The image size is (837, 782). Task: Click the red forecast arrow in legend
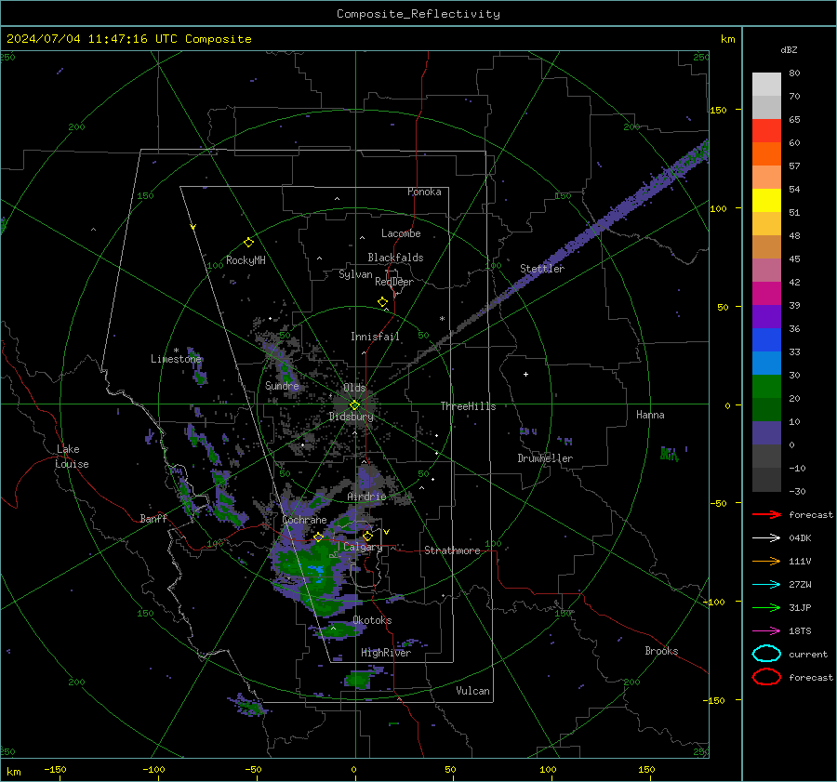(766, 514)
